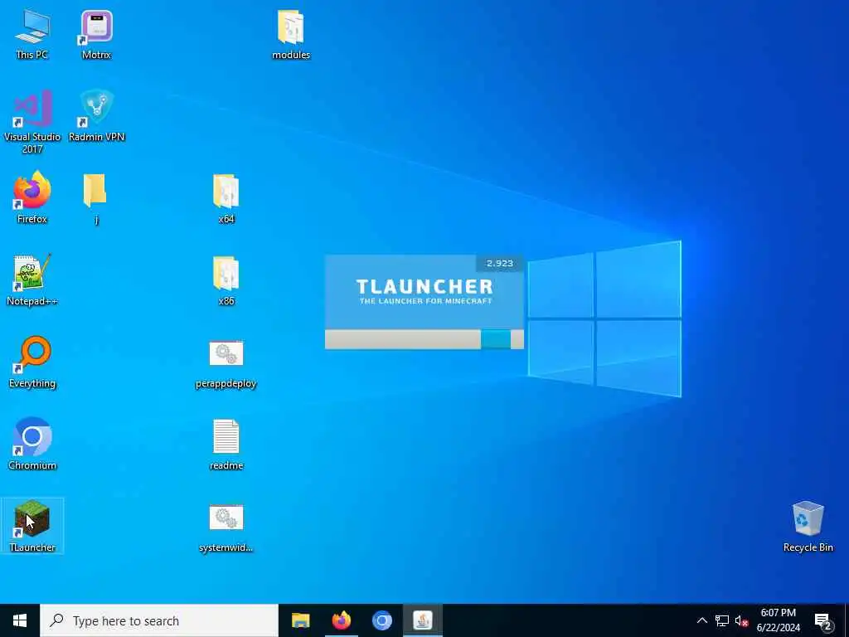Select the Recycle Bin icon
Image resolution: width=849 pixels, height=637 pixels.
[808, 527]
